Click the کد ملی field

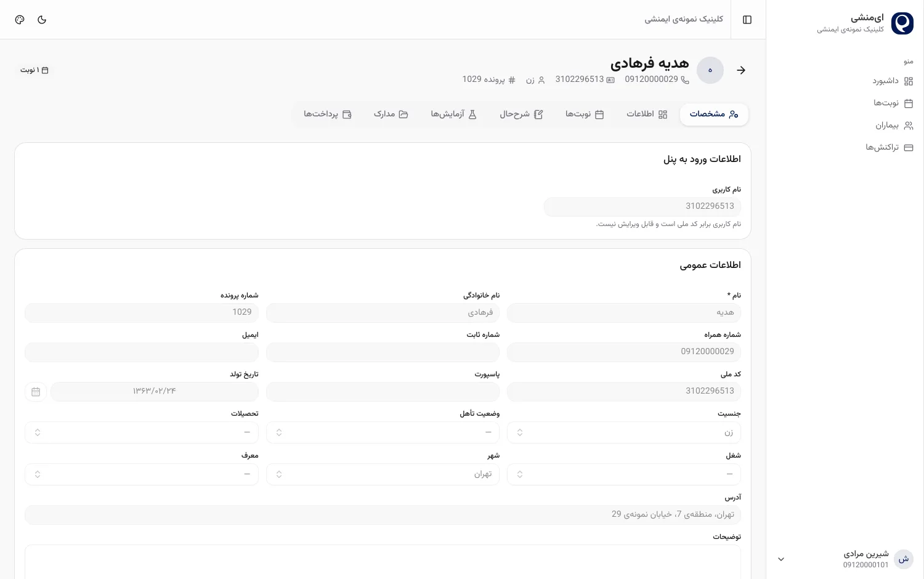tap(624, 391)
